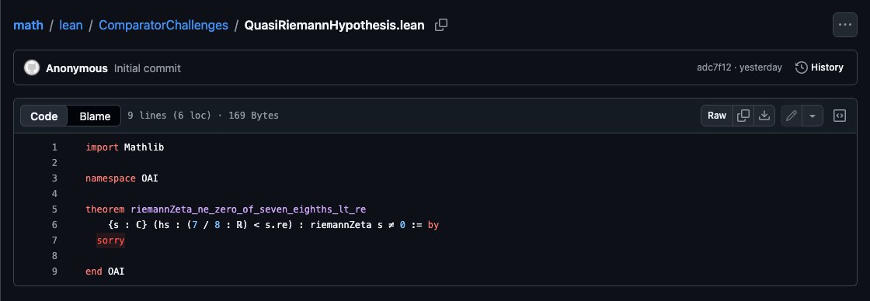This screenshot has width=870, height=301.
Task: Click '9 lines (6 loc) · 169 Bytes' info
Action: click(203, 116)
